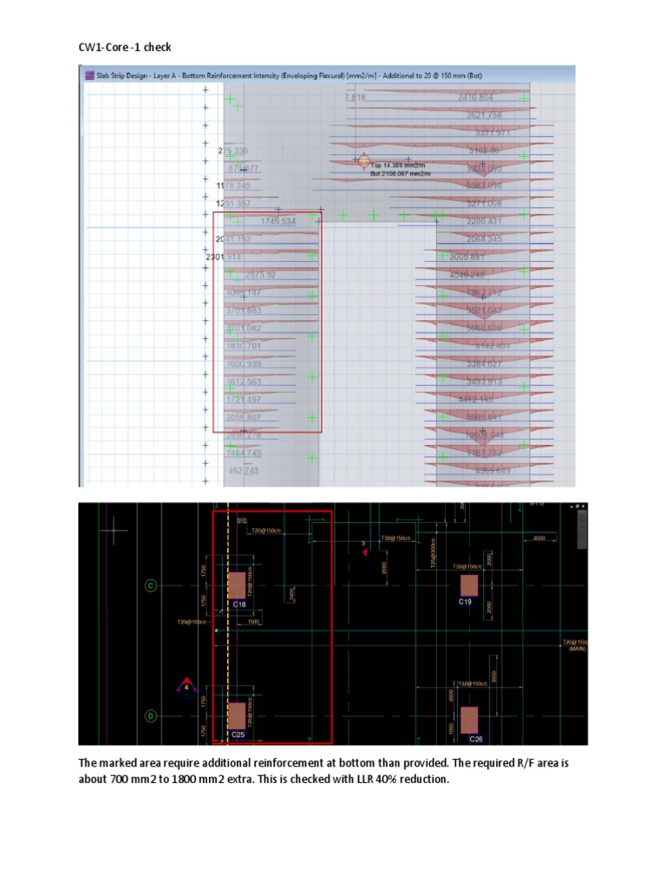Click the 2000 dimension at top right of CAD view

tap(539, 538)
